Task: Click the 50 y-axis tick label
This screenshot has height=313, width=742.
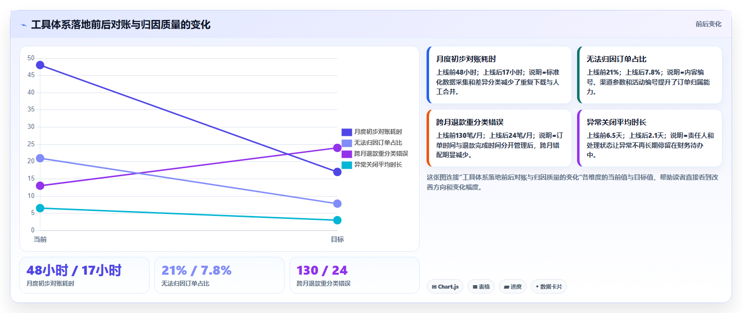Action: (x=31, y=58)
